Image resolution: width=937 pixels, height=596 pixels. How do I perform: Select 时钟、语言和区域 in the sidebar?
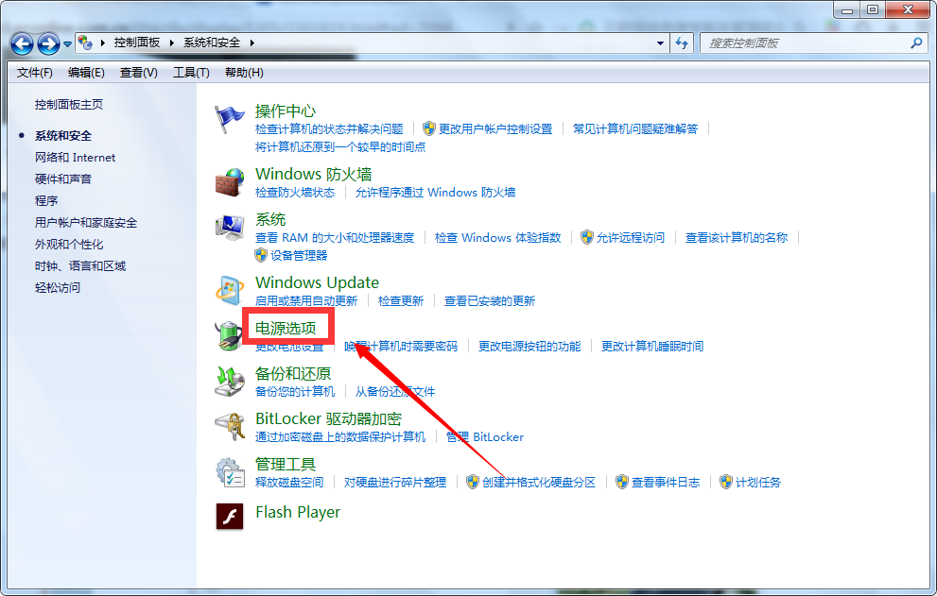click(80, 265)
